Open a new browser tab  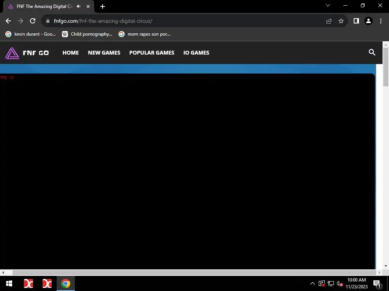(103, 6)
